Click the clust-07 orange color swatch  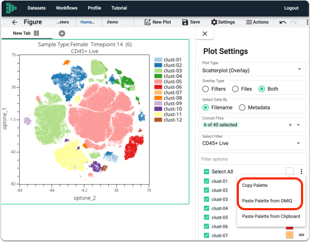click(x=289, y=235)
